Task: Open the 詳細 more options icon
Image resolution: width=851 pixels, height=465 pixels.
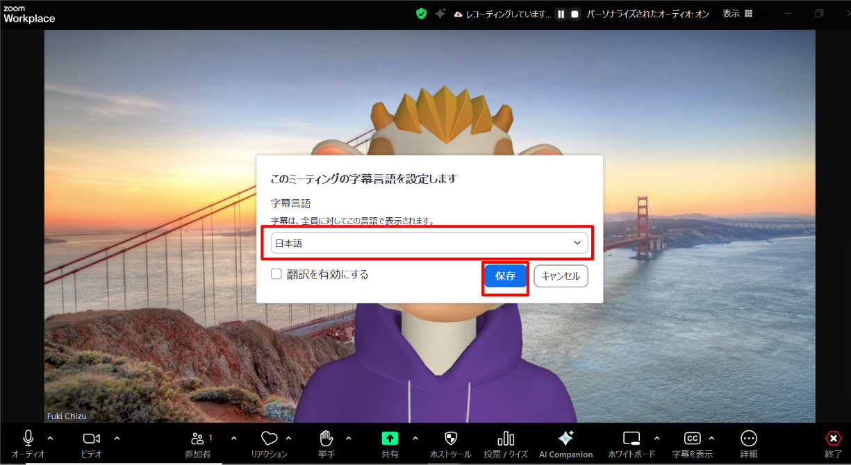Action: tap(749, 439)
